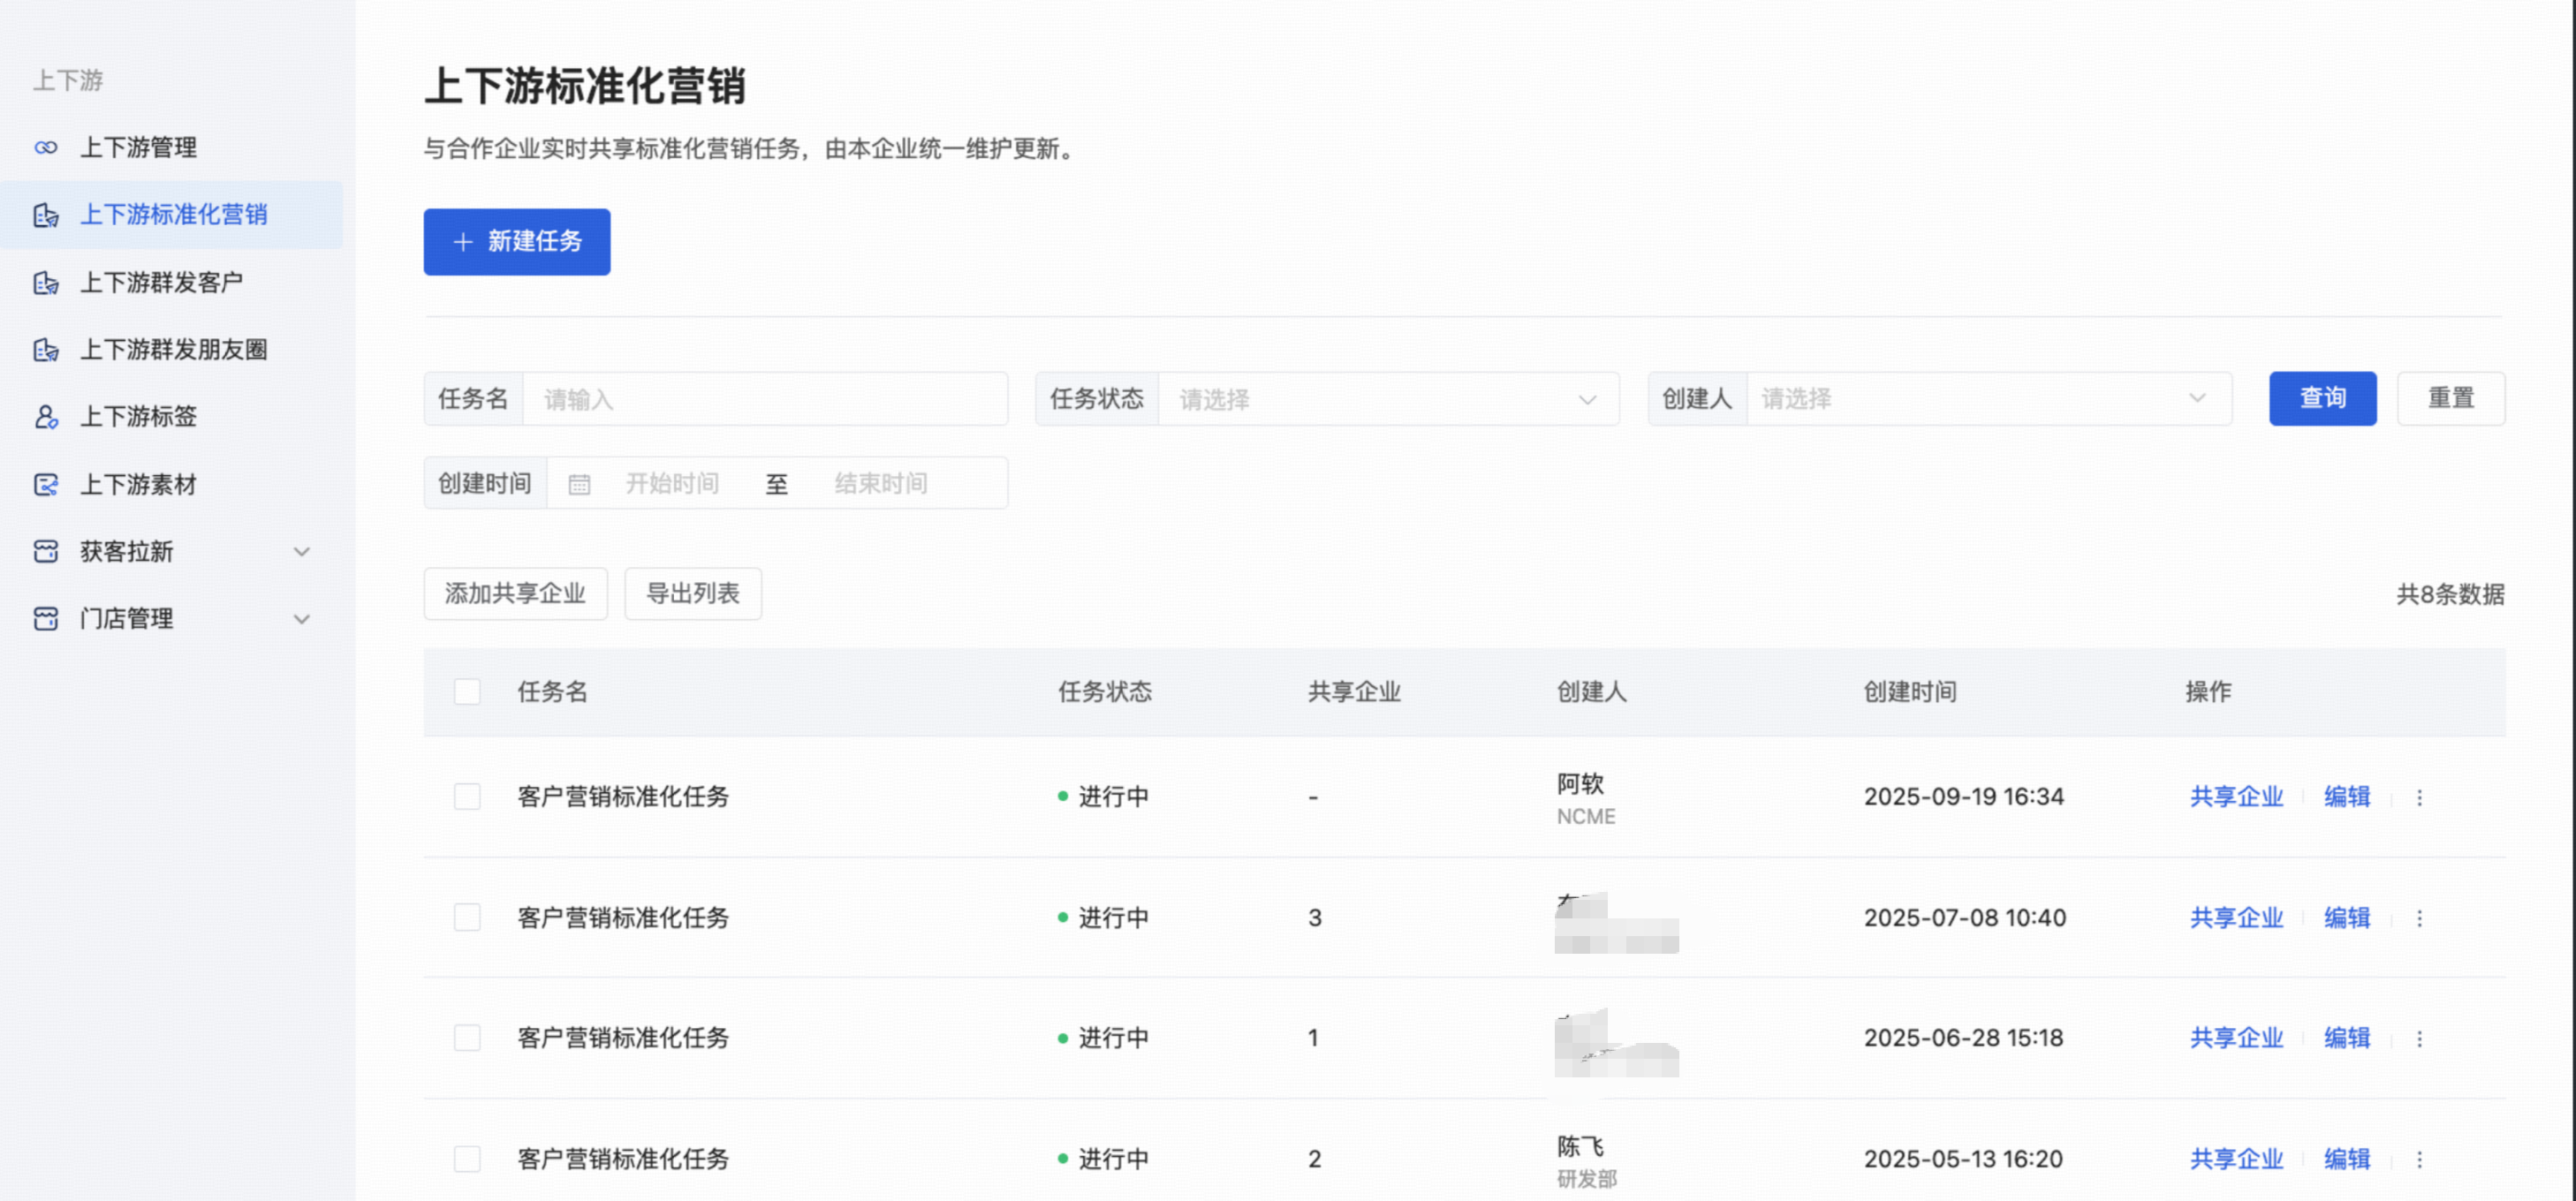2576x1201 pixels.
Task: Click 共享企业 link in 2025-05-13 row
Action: pos(2236,1159)
